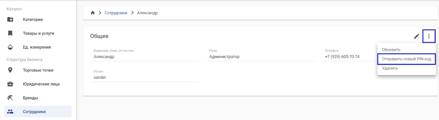Click the Логин field with sander

tap(144, 77)
